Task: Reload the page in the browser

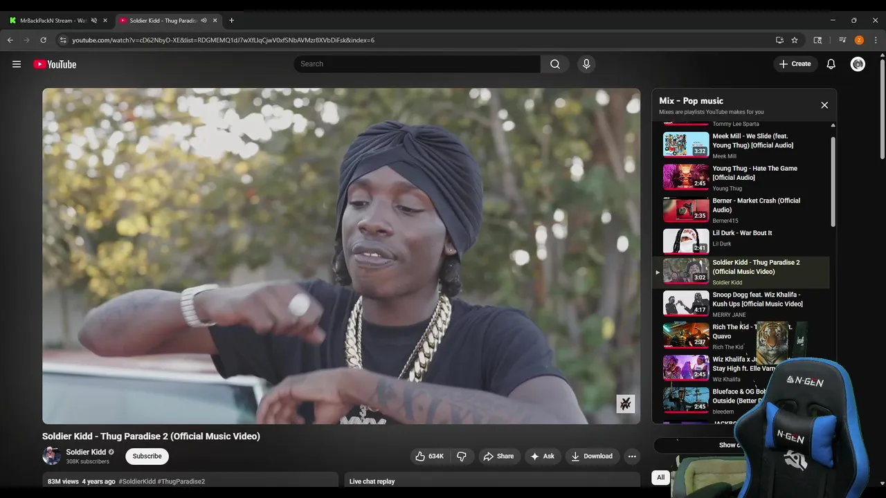Action: [44, 40]
